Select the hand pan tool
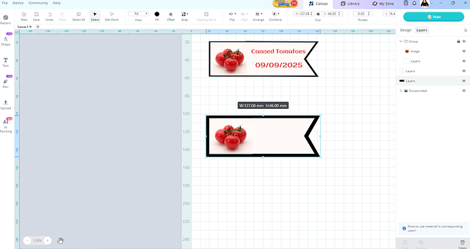Image resolution: width=470 pixels, height=249 pixels. (x=61, y=240)
